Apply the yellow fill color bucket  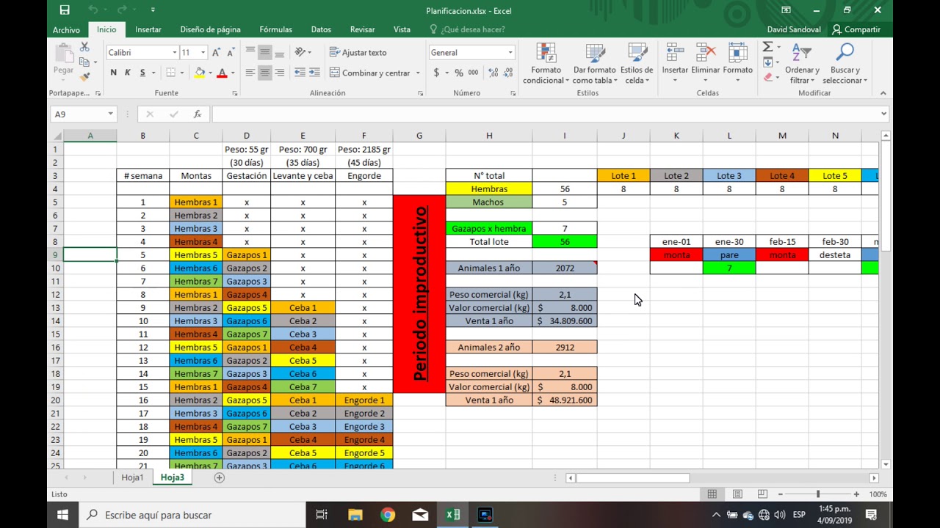tap(200, 73)
